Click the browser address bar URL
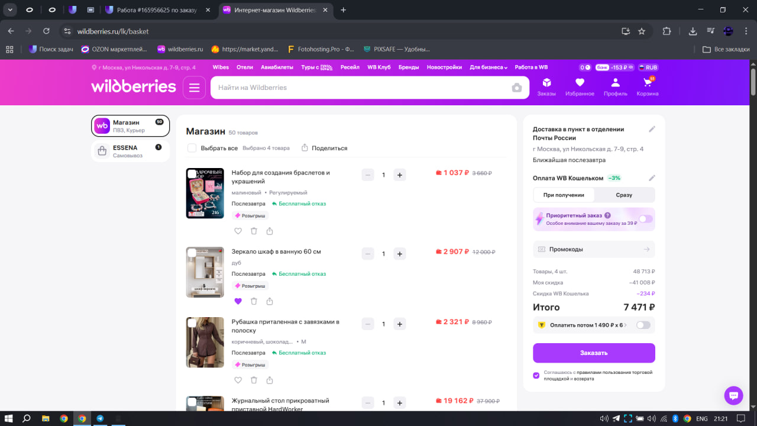Image resolution: width=757 pixels, height=426 pixels. pyautogui.click(x=113, y=31)
